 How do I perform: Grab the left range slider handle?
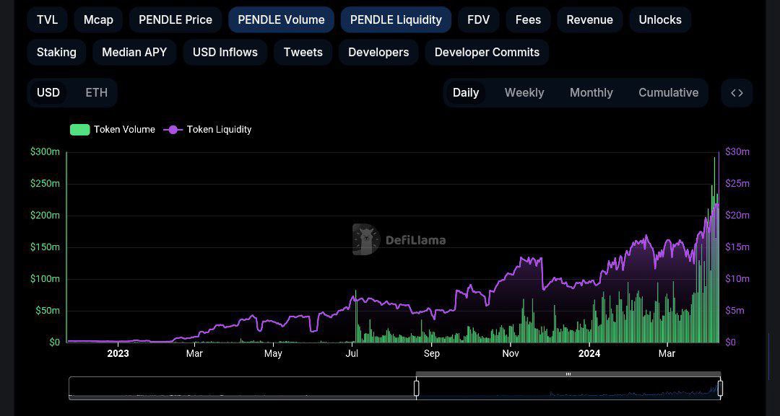coord(417,388)
